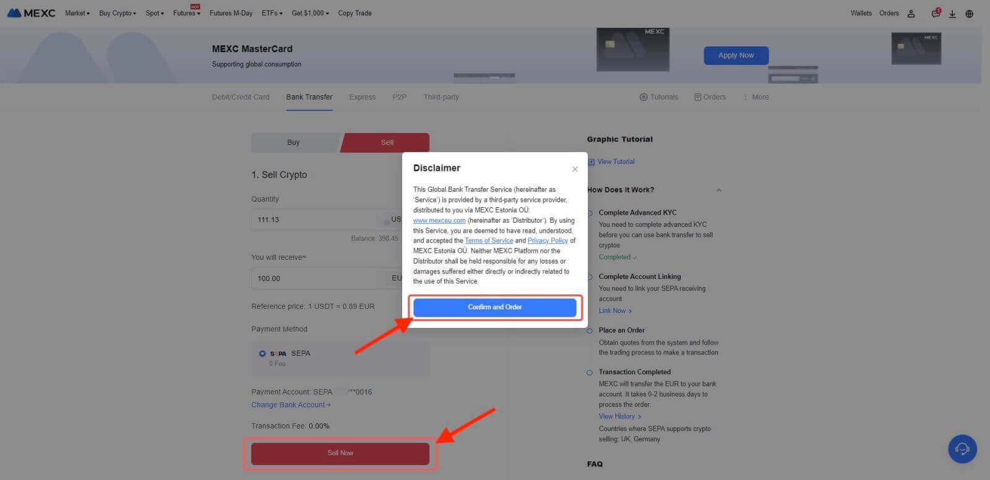Click the Reference price text

coord(312,306)
